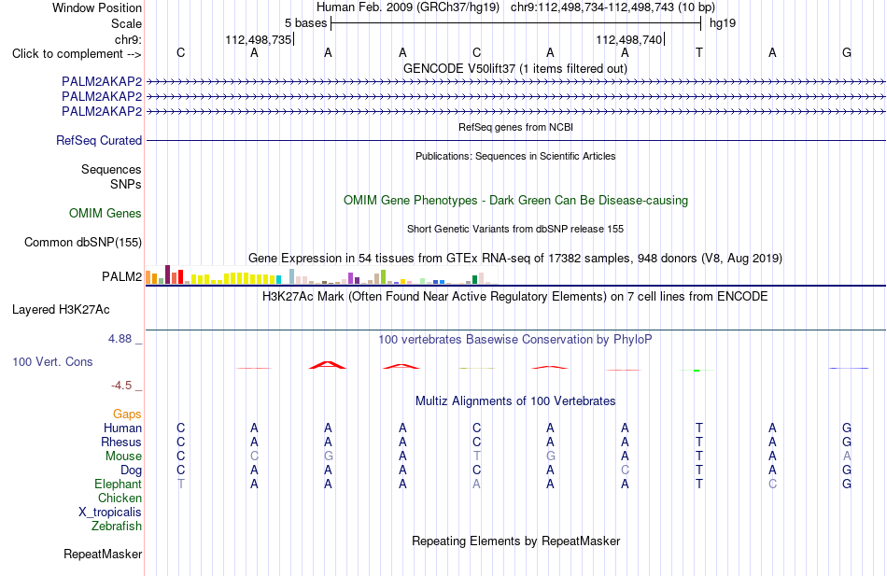Click the 'H3K27Ac Mark' ENCODE track title
The image size is (887, 576).
coord(514,297)
